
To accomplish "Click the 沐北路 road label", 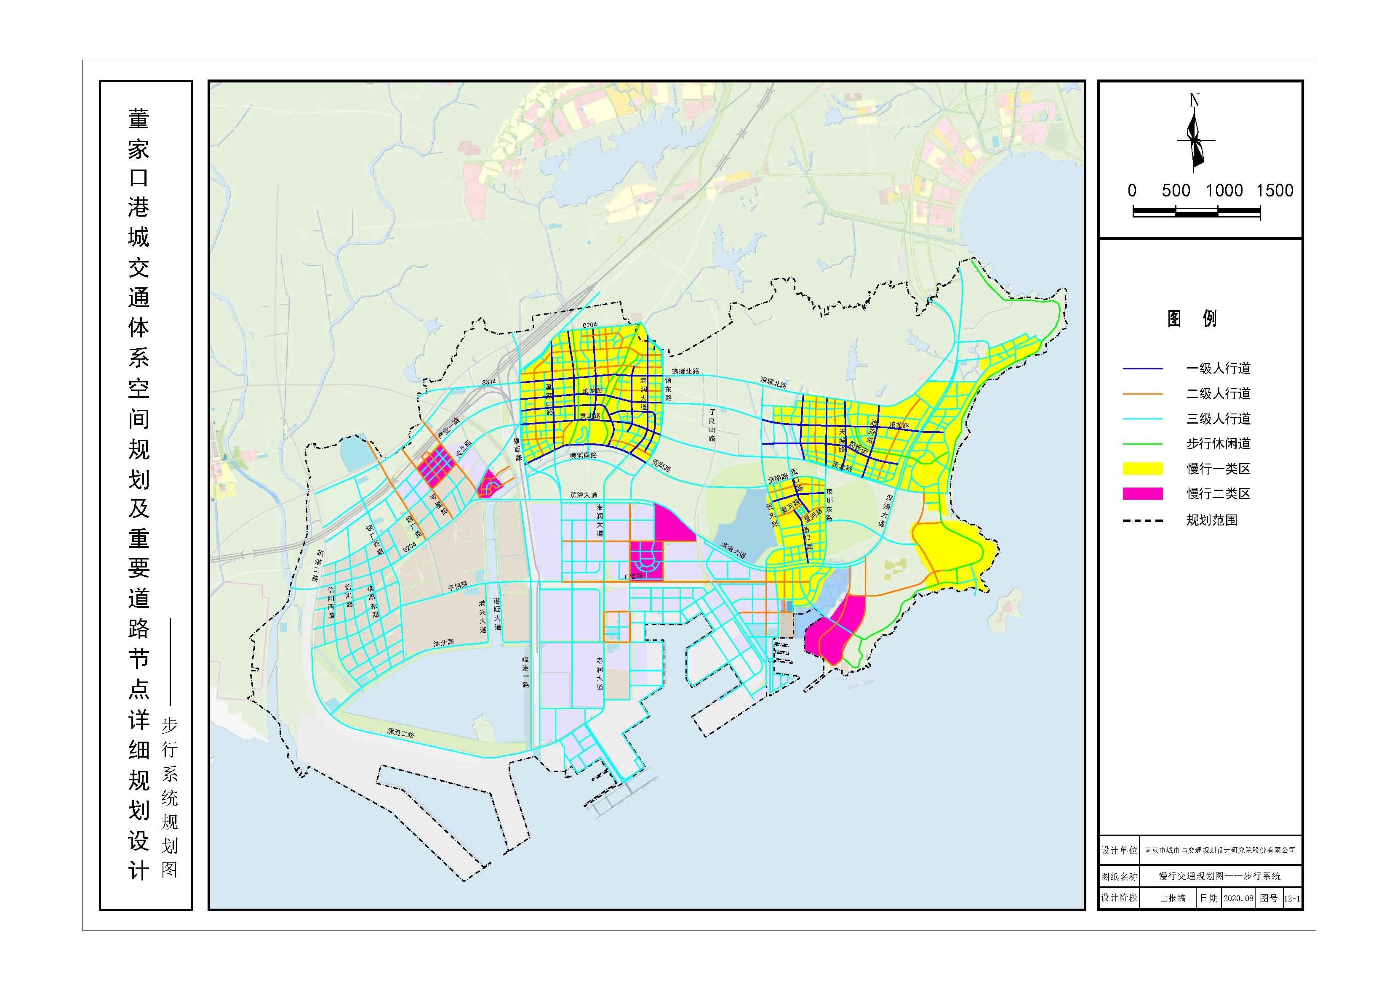I will tap(443, 643).
